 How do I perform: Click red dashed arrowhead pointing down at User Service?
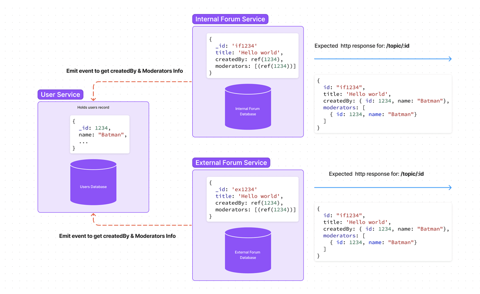tap(93, 98)
